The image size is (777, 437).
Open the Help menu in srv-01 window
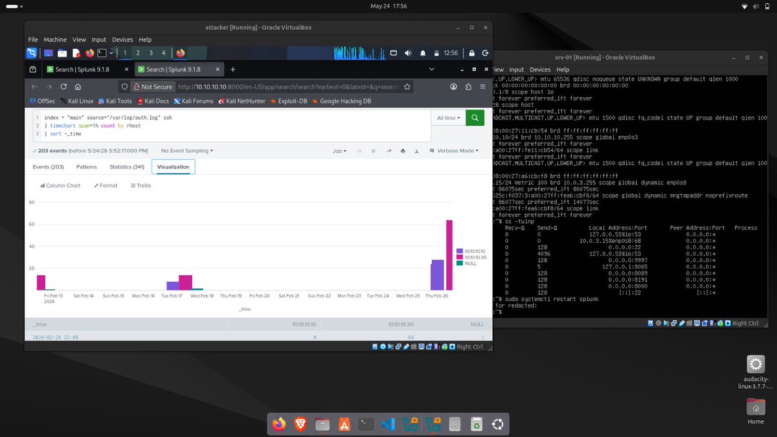coord(563,69)
